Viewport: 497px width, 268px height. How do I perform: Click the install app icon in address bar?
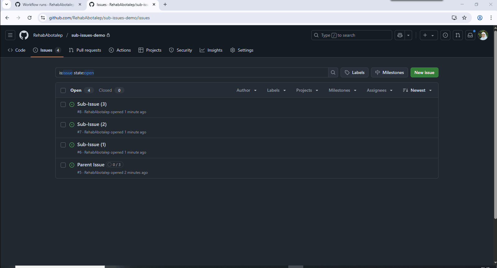pyautogui.click(x=454, y=18)
